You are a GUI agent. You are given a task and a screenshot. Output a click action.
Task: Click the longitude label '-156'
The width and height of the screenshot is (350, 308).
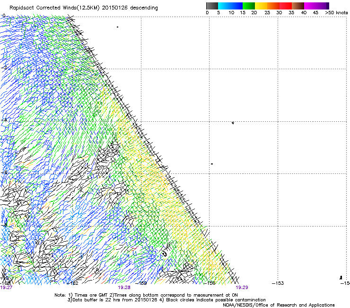(x=210, y=283)
